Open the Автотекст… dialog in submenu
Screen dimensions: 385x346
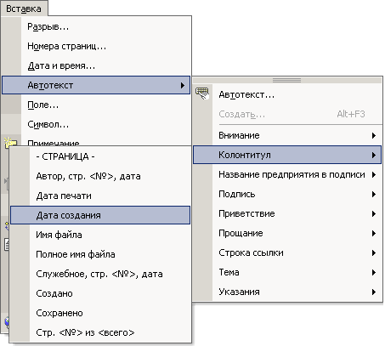point(287,94)
